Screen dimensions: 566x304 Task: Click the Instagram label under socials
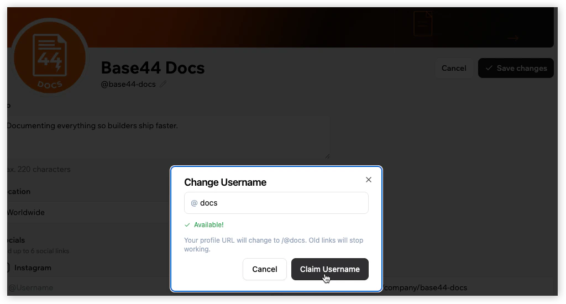click(x=33, y=268)
